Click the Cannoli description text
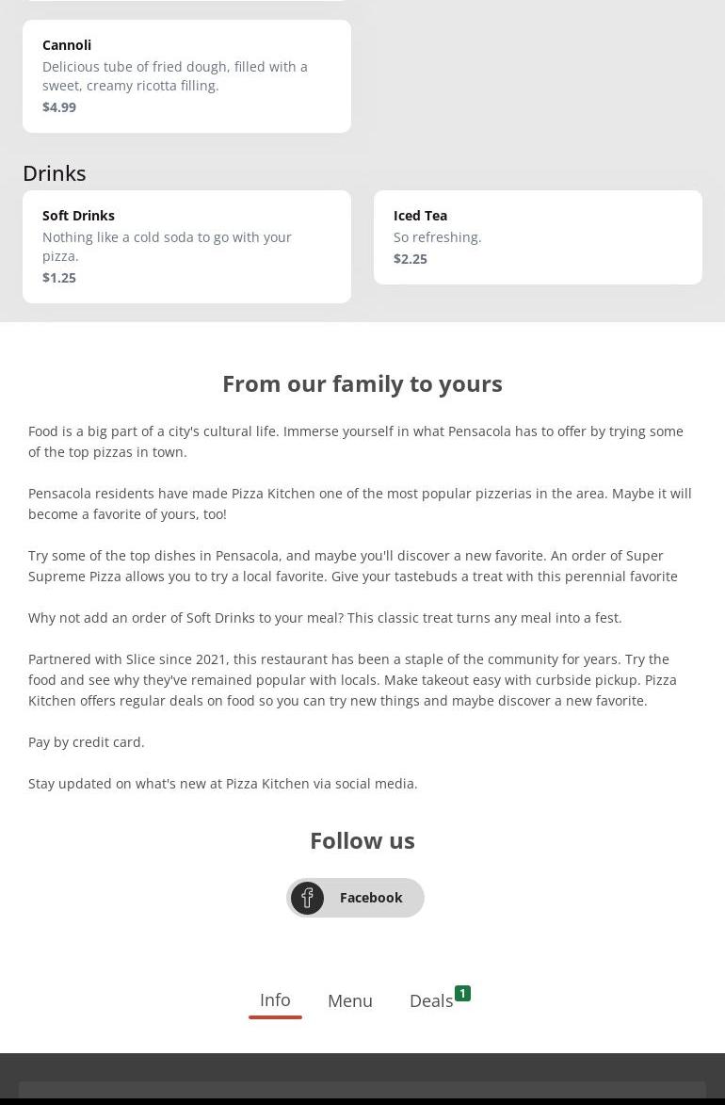This screenshot has width=725, height=1105. click(175, 75)
